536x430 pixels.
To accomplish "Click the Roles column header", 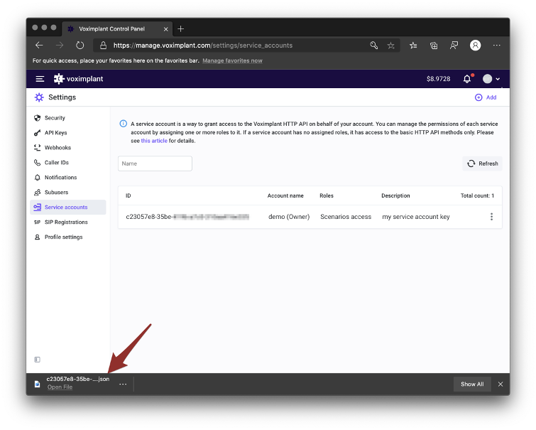I will (x=327, y=196).
